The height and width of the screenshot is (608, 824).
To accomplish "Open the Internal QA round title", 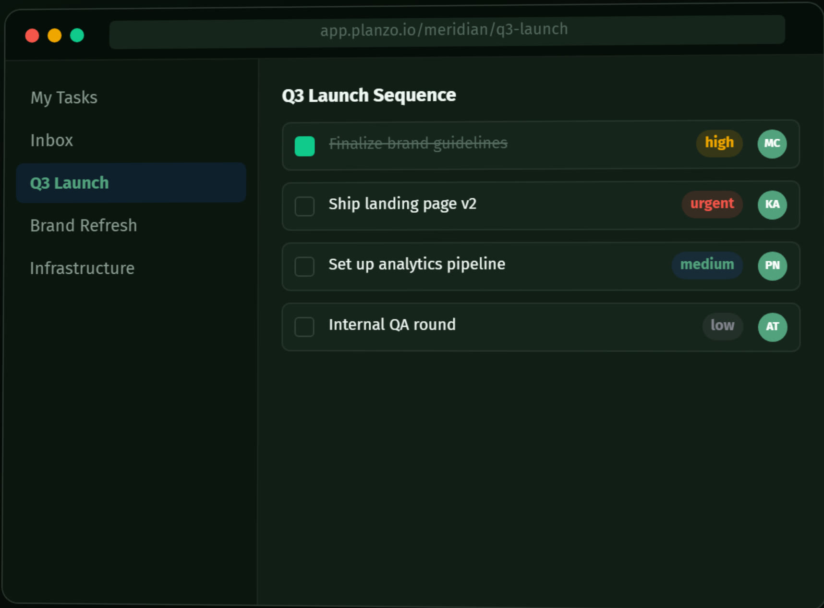I will (x=392, y=325).
